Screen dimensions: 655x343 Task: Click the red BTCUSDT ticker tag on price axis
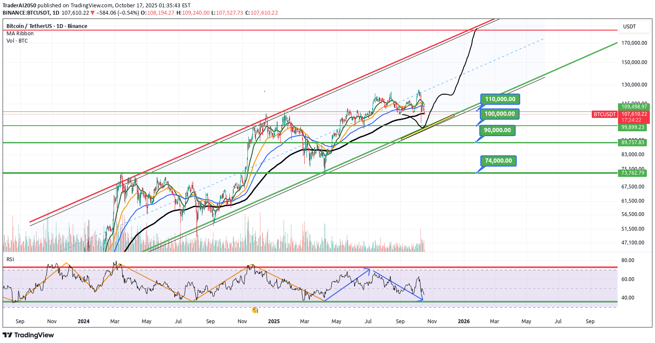(x=605, y=114)
